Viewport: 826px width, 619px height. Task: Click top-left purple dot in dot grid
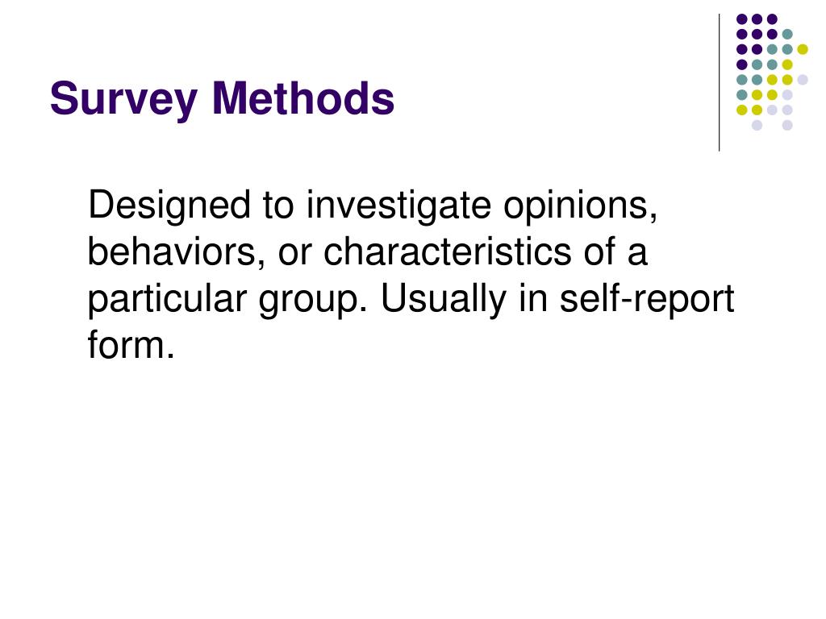tap(742, 19)
